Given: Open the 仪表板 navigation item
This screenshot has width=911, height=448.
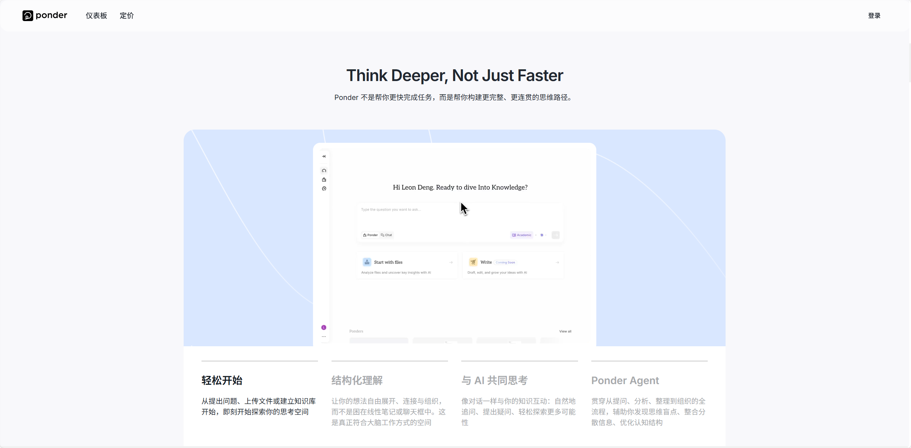Looking at the screenshot, I should 96,15.
